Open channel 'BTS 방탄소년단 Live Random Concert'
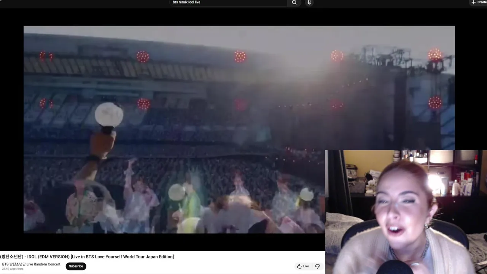 (x=31, y=264)
